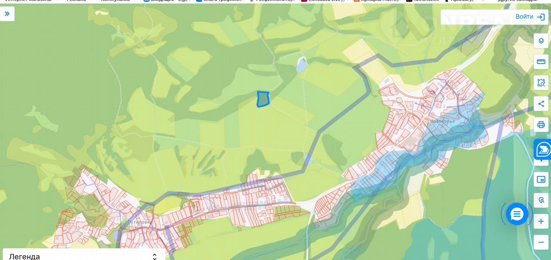The image size is (551, 260).
Task: Activate the area selection search tool
Action: pos(541,83)
